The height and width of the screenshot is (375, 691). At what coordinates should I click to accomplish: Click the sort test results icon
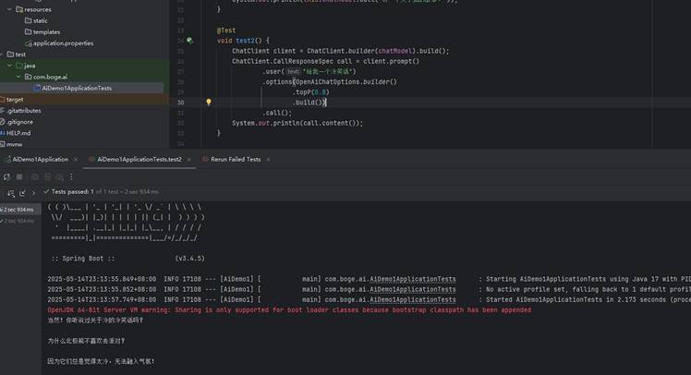click(11, 192)
